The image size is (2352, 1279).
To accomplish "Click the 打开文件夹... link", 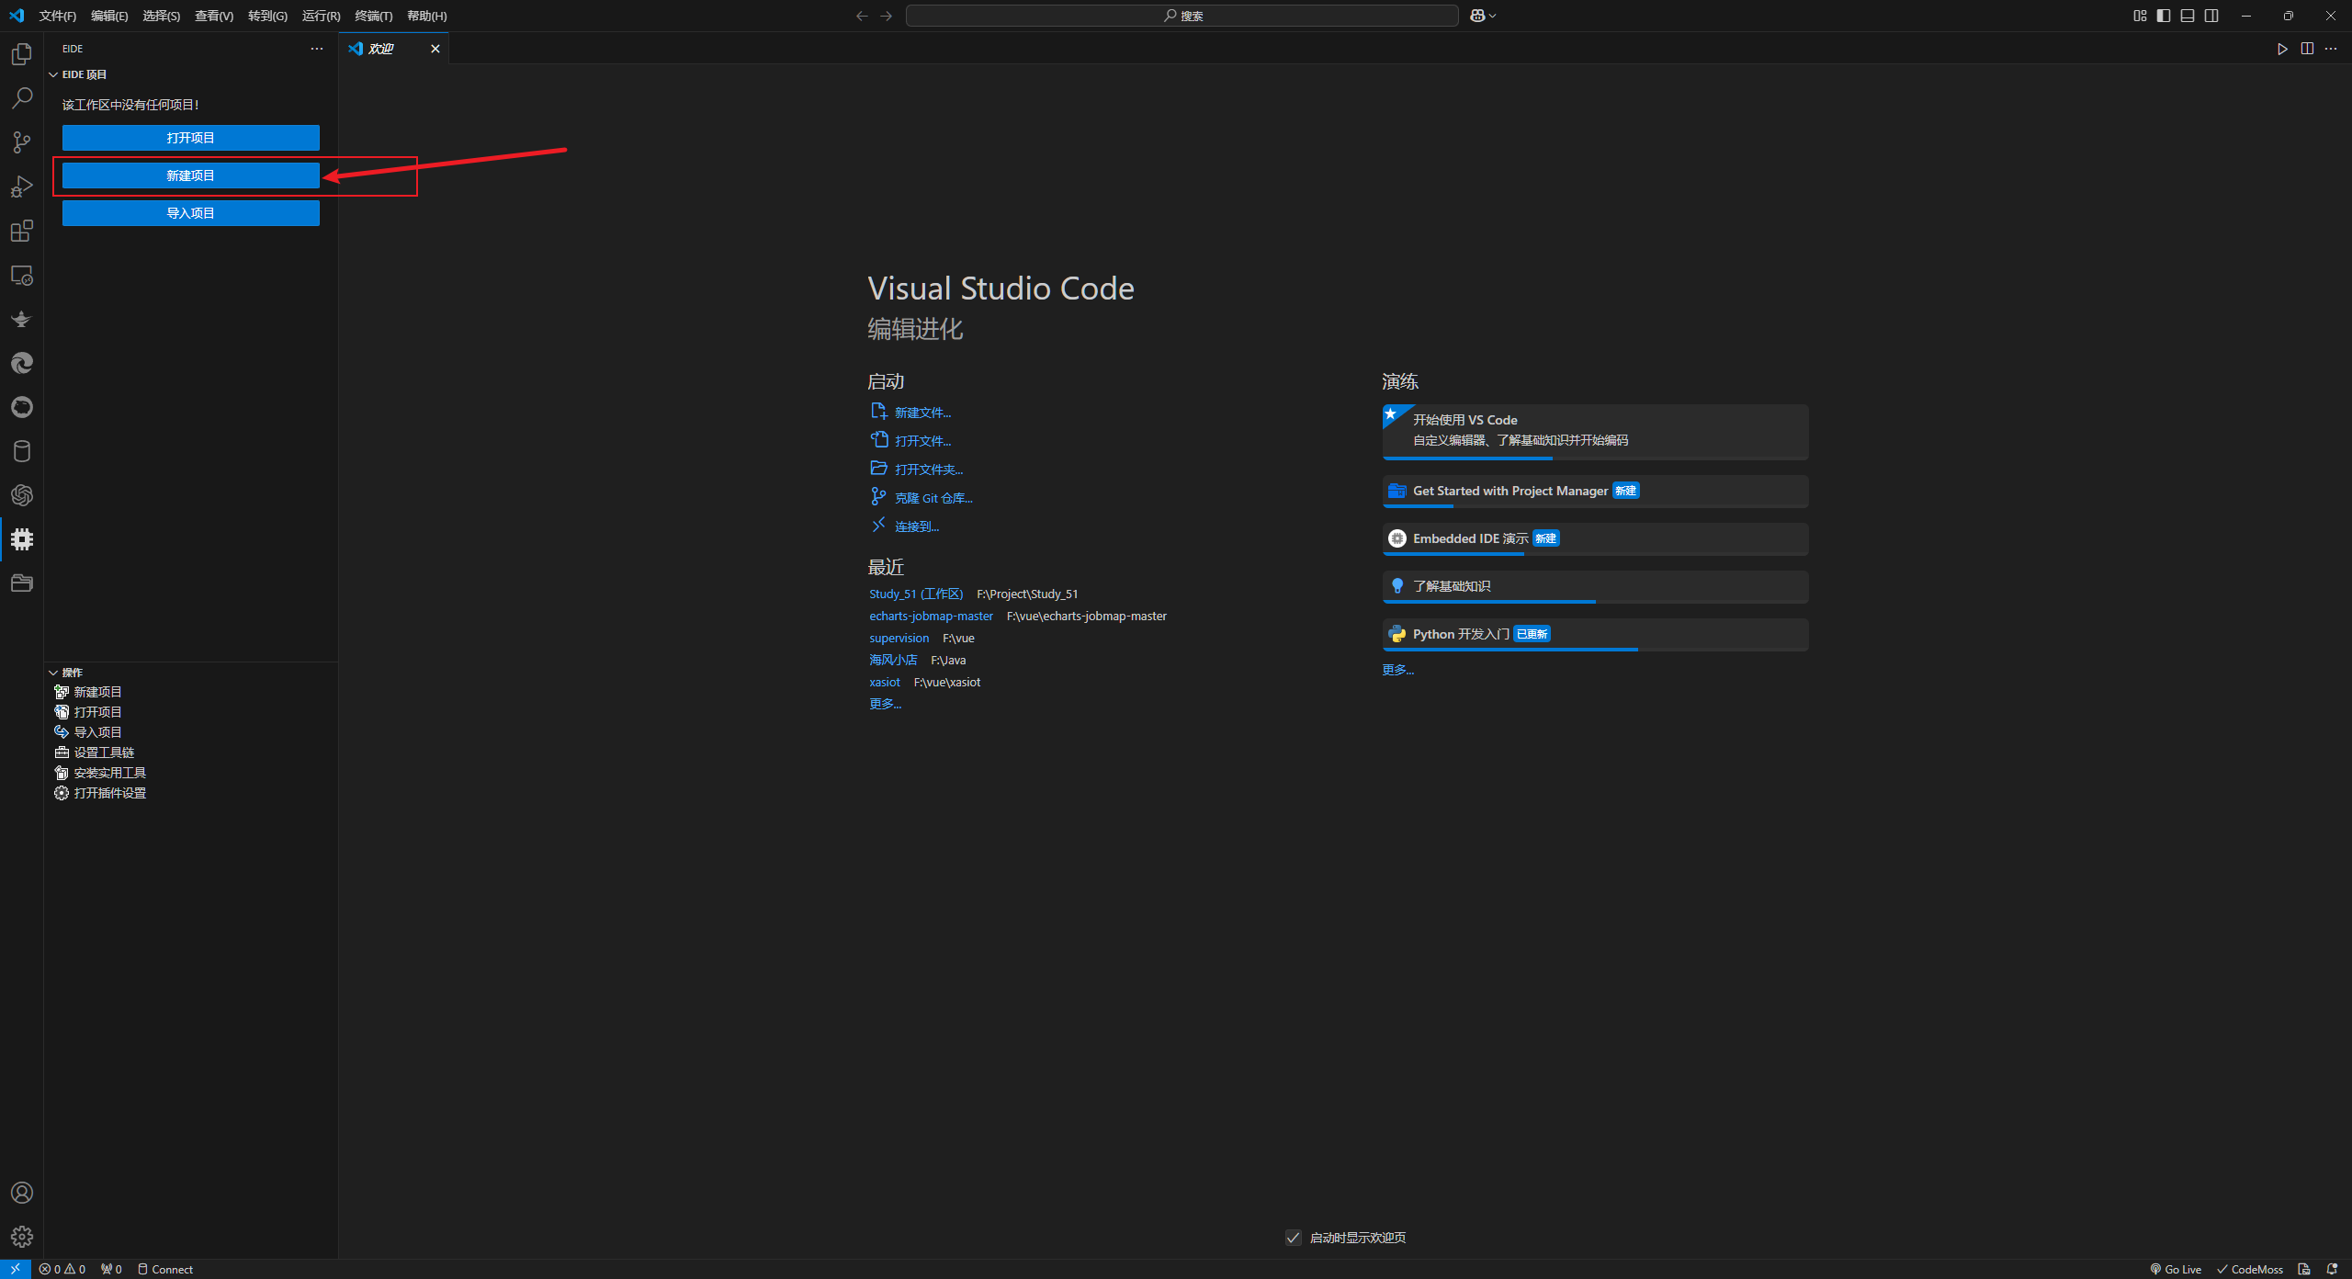I will pos(929,470).
